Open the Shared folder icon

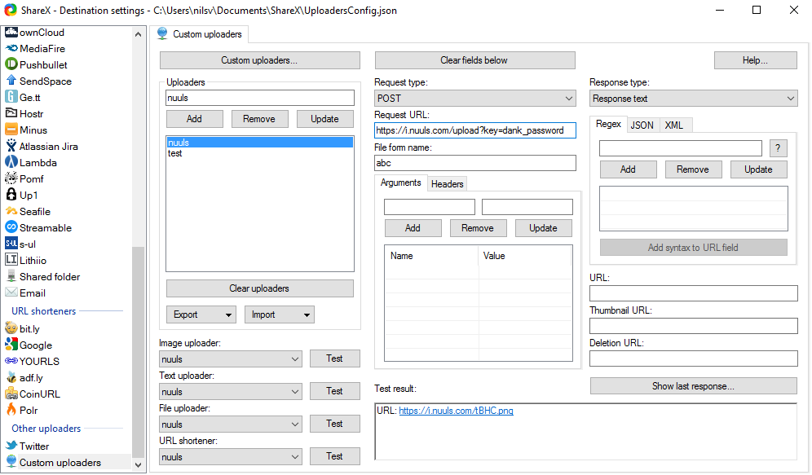click(x=11, y=276)
